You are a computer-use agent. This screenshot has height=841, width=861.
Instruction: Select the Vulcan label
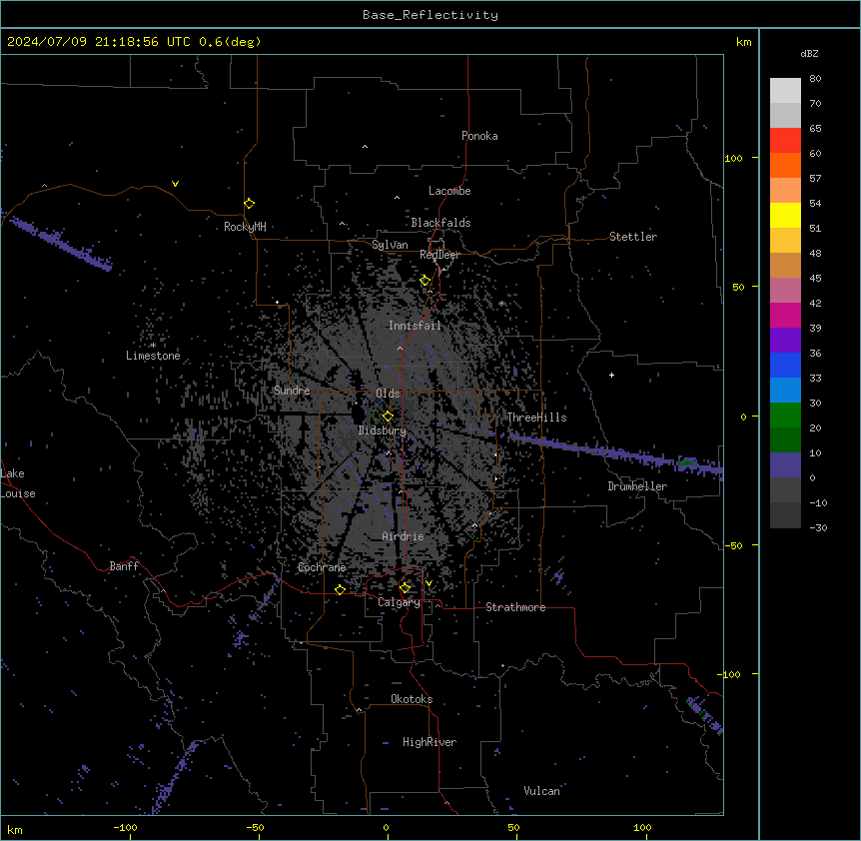pos(541,791)
